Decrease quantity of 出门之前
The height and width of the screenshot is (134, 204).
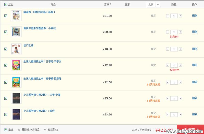point(168,49)
